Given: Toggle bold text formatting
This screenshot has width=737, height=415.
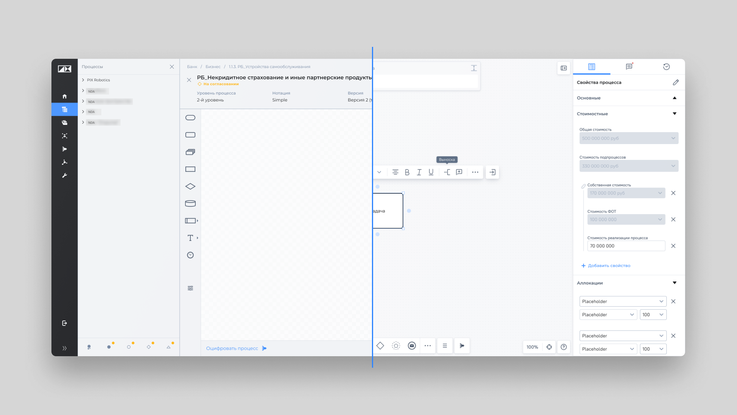Looking at the screenshot, I should (407, 172).
